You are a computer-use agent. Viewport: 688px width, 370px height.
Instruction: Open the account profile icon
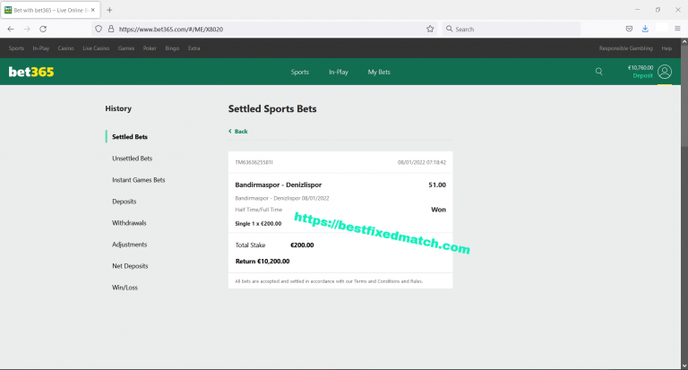664,72
